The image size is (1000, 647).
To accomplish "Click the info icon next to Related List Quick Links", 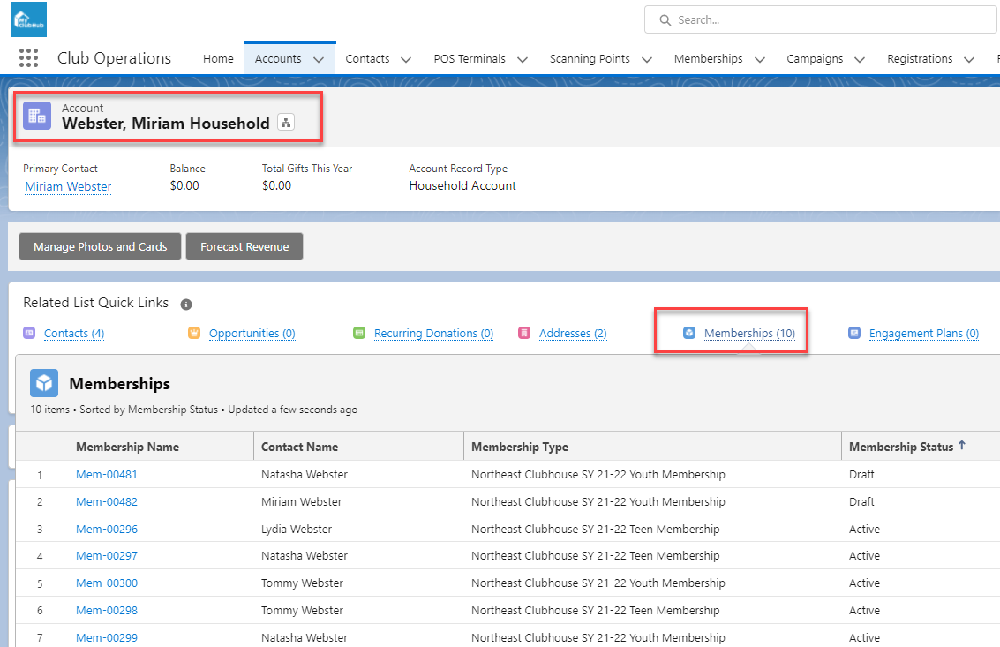I will [x=186, y=305].
